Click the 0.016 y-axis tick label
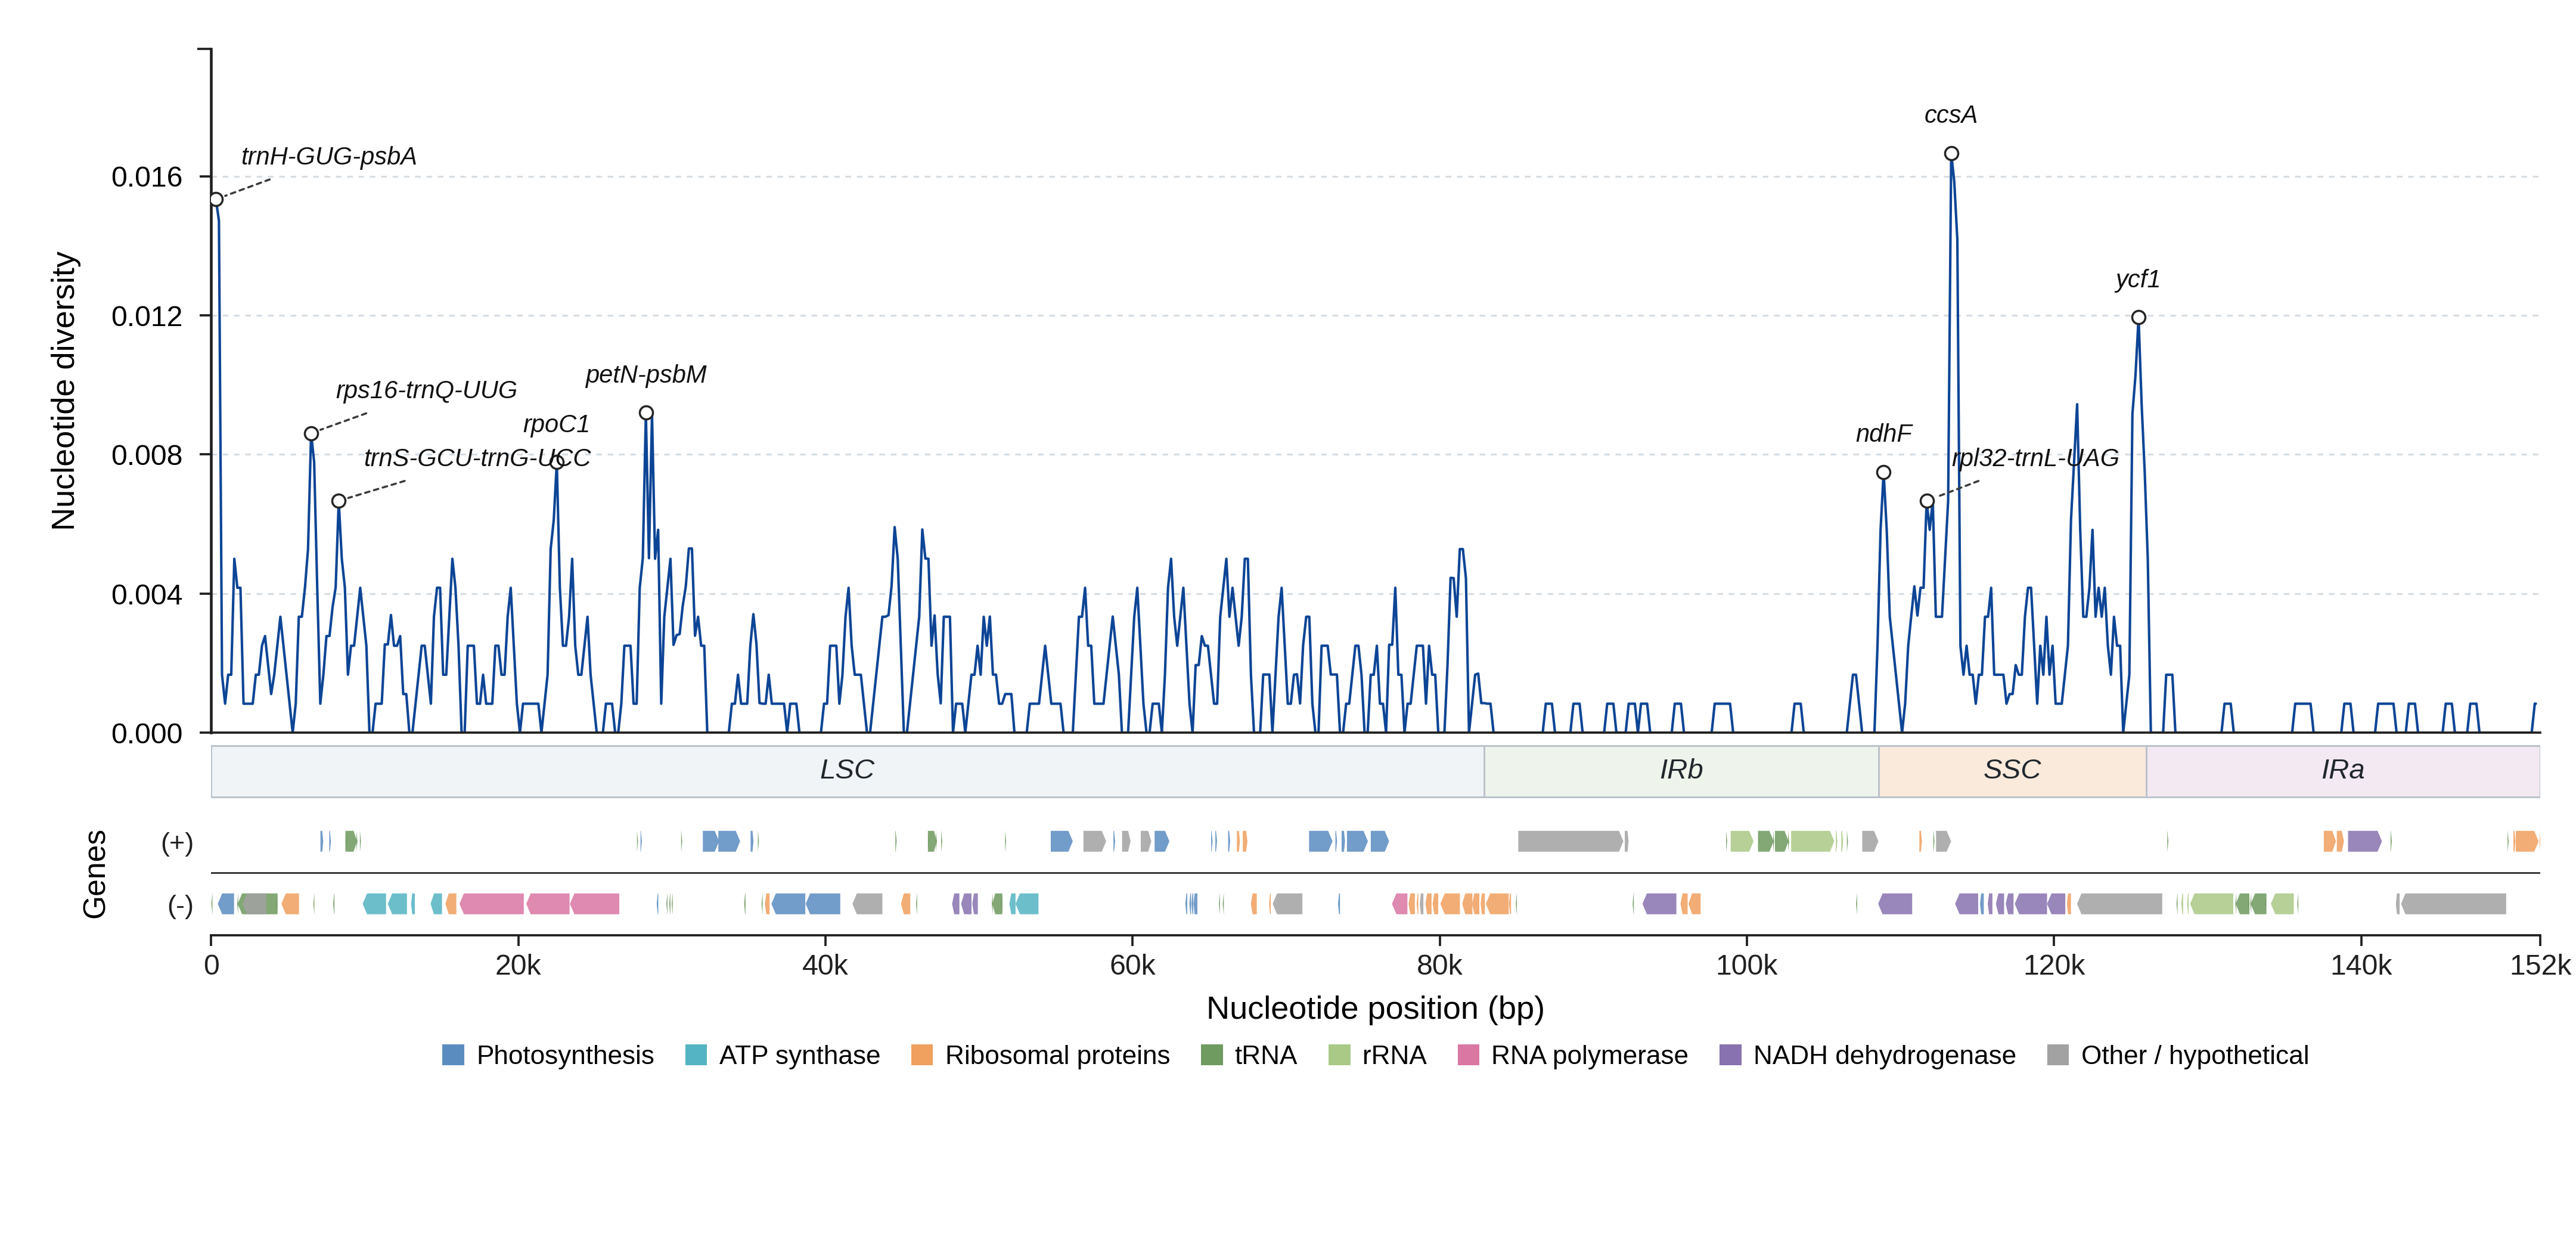 click(147, 177)
